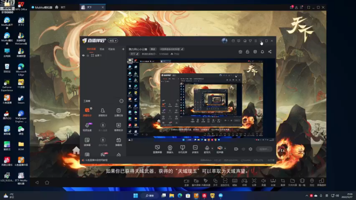
Task: Click Android back arrow in MuMu
Action: (x=37, y=182)
